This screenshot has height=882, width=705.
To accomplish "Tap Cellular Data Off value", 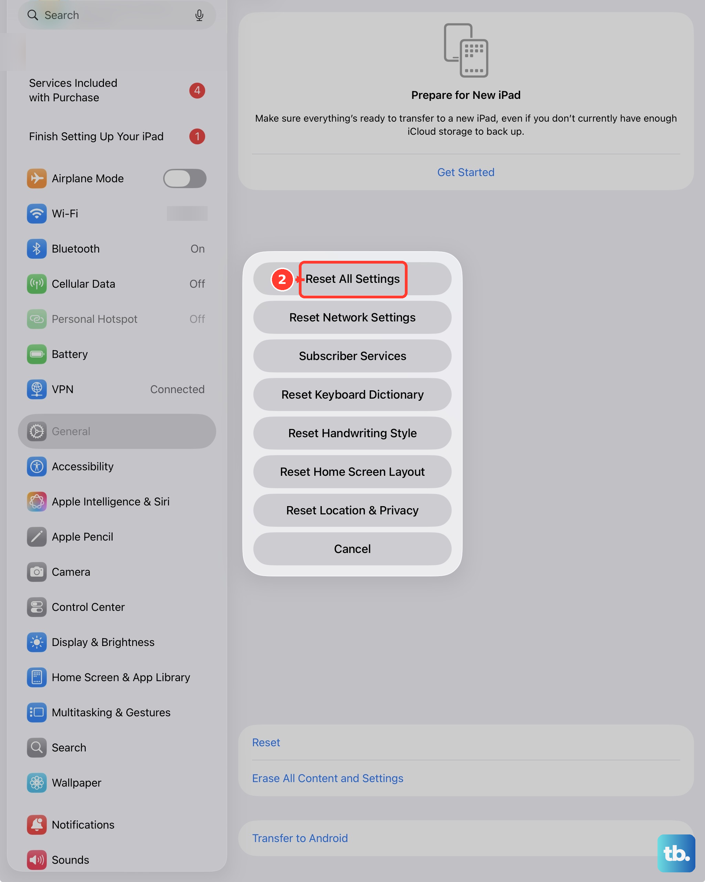I will (197, 284).
